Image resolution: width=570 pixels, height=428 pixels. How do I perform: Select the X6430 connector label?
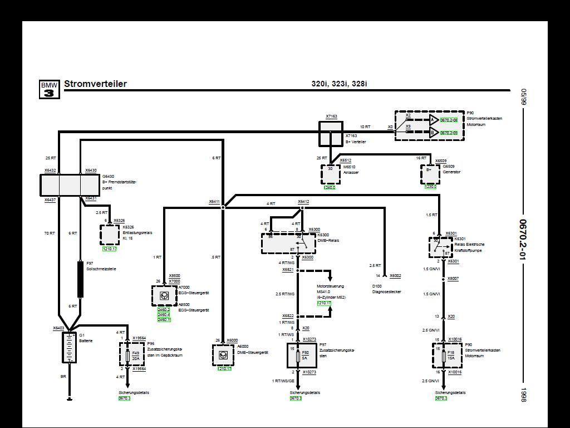point(91,171)
